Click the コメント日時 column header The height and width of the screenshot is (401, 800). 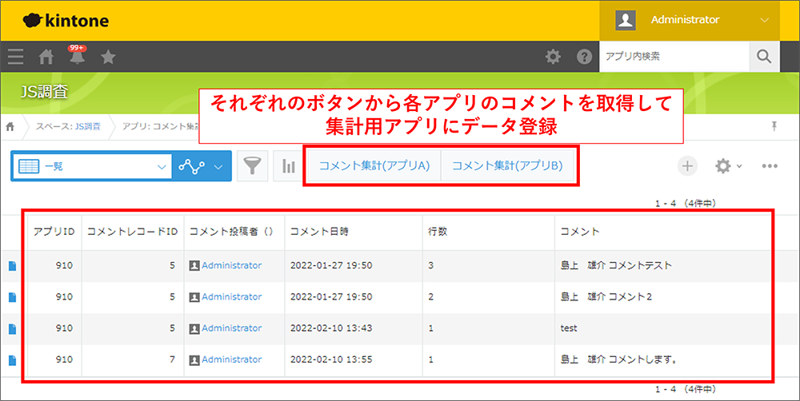click(x=354, y=232)
